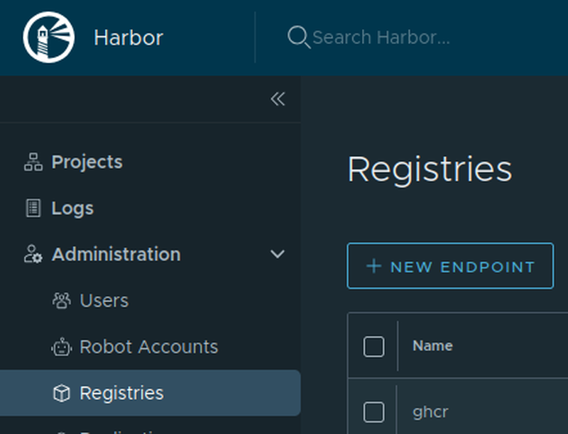Click the Registries cube icon
The width and height of the screenshot is (568, 434).
click(62, 393)
